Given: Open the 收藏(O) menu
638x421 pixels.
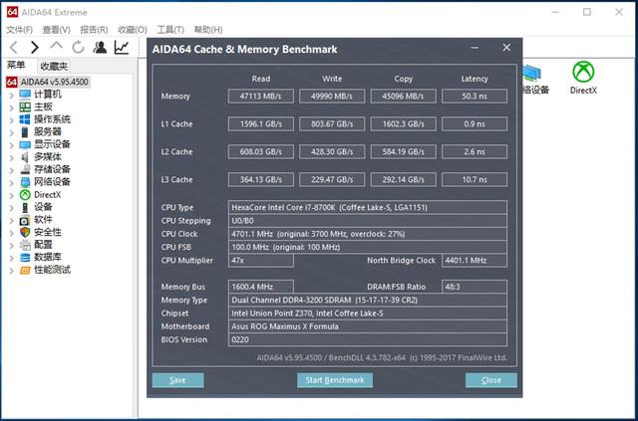Looking at the screenshot, I should point(133,30).
